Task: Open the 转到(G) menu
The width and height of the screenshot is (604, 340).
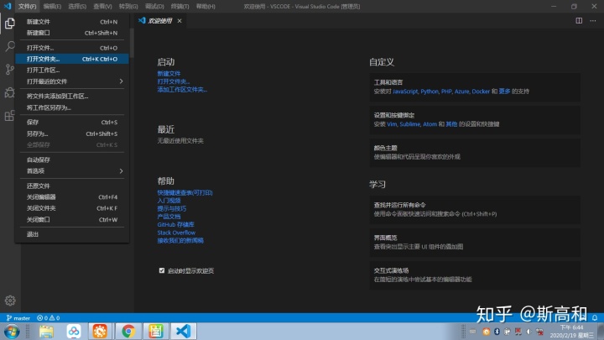Action: [128, 6]
